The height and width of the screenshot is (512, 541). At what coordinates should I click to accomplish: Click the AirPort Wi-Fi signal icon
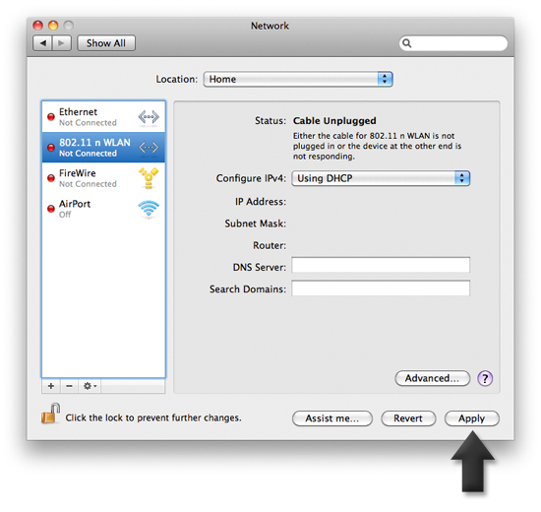(149, 209)
